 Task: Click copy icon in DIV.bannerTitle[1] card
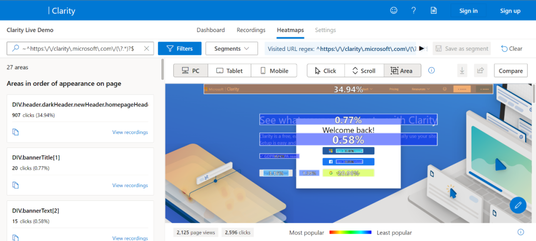[x=15, y=185]
